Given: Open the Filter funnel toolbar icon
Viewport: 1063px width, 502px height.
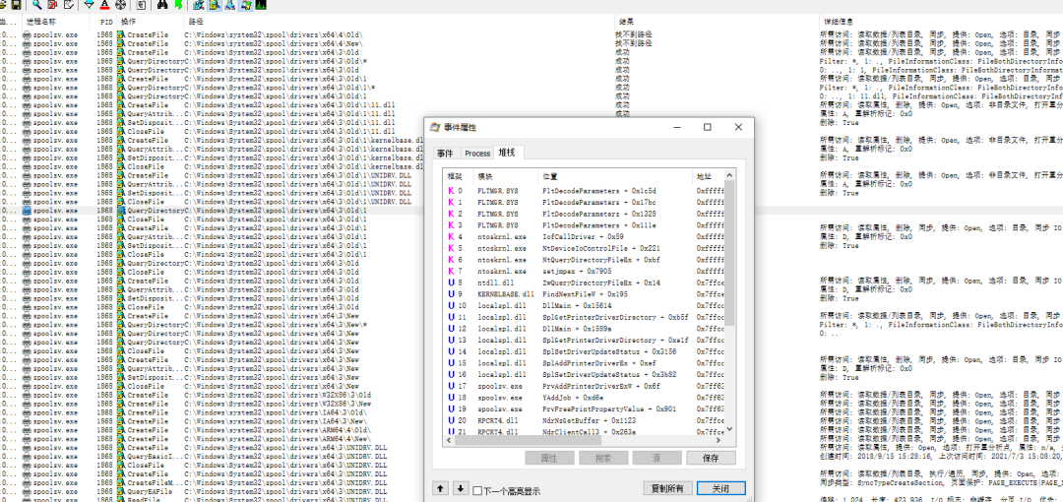Looking at the screenshot, I should 90,5.
